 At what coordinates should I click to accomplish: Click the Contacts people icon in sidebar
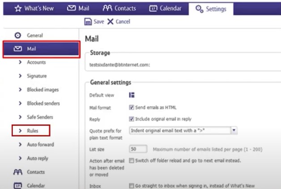pyautogui.click(x=18, y=172)
